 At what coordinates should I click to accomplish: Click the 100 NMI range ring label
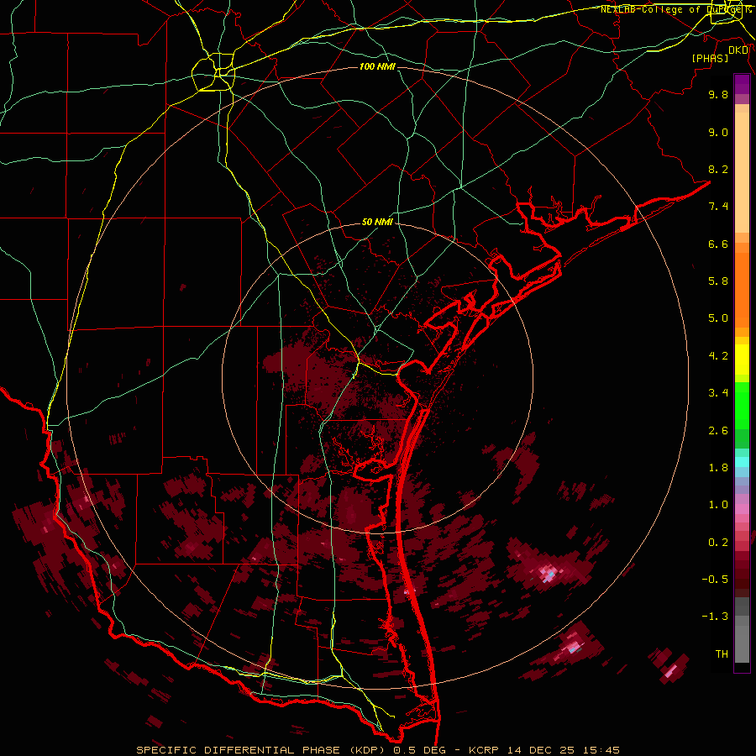click(x=377, y=66)
